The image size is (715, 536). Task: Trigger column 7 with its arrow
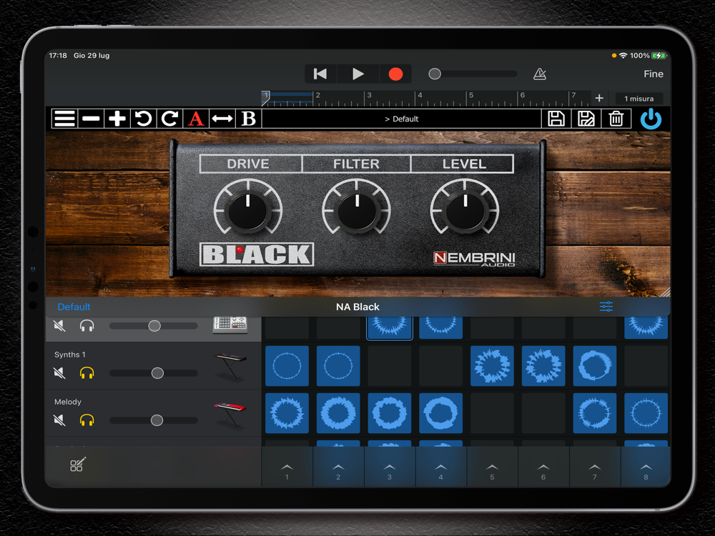[595, 467]
